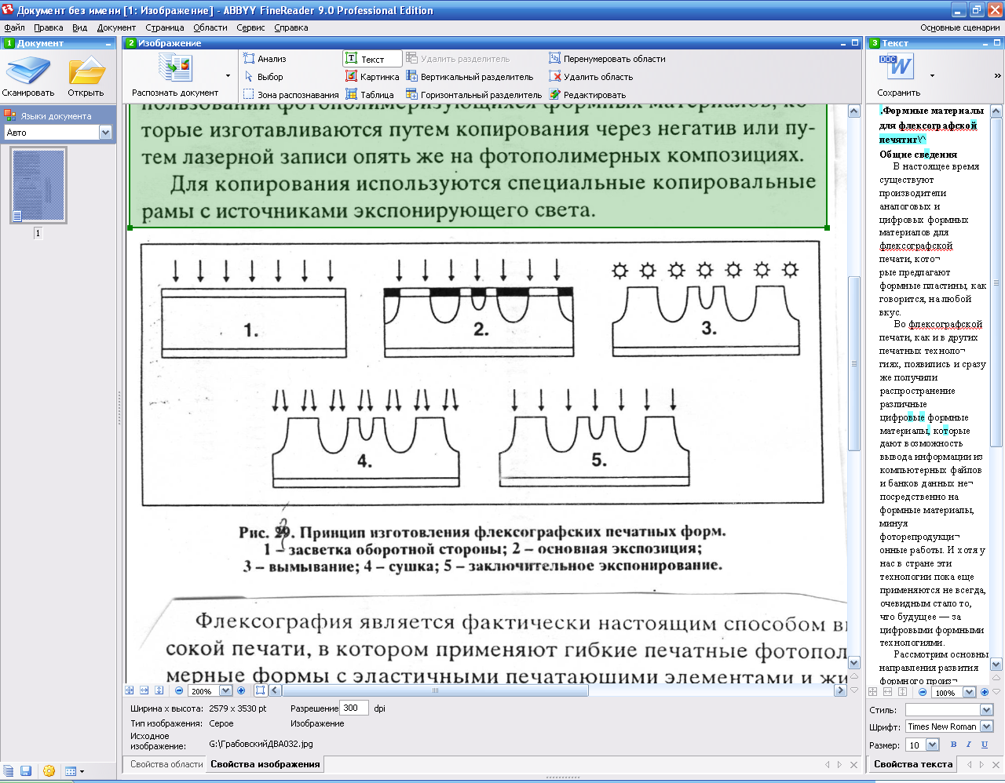This screenshot has width=1005, height=783.
Task: Click the document pages icon at bottom left
Action: [x=8, y=771]
